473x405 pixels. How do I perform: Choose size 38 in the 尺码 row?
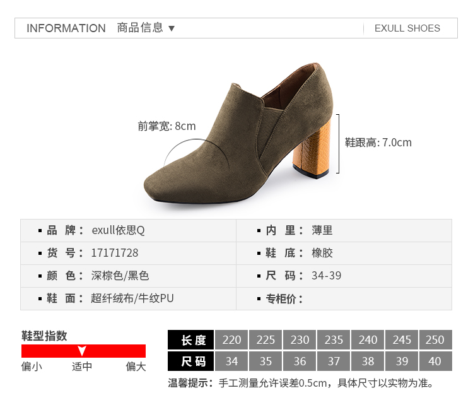point(368,361)
